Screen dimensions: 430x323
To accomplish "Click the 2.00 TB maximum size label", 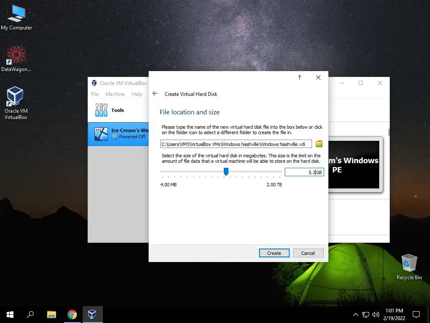I will [274, 185].
